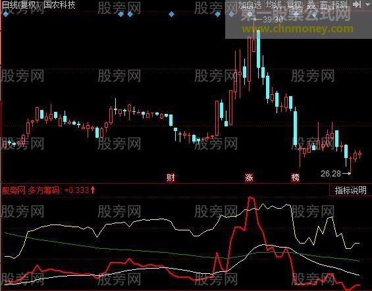Image resolution: width=372 pixels, height=291 pixels.
Task: Click the +0.333 indicator value
Action: [76, 190]
